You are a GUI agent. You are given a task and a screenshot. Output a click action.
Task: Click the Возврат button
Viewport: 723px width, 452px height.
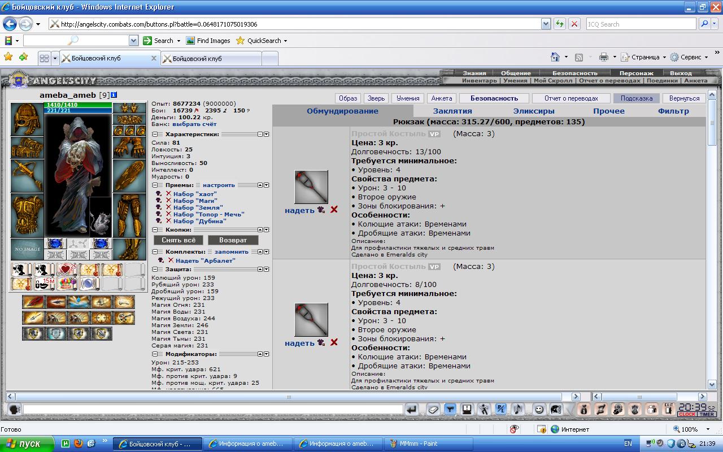click(x=233, y=240)
